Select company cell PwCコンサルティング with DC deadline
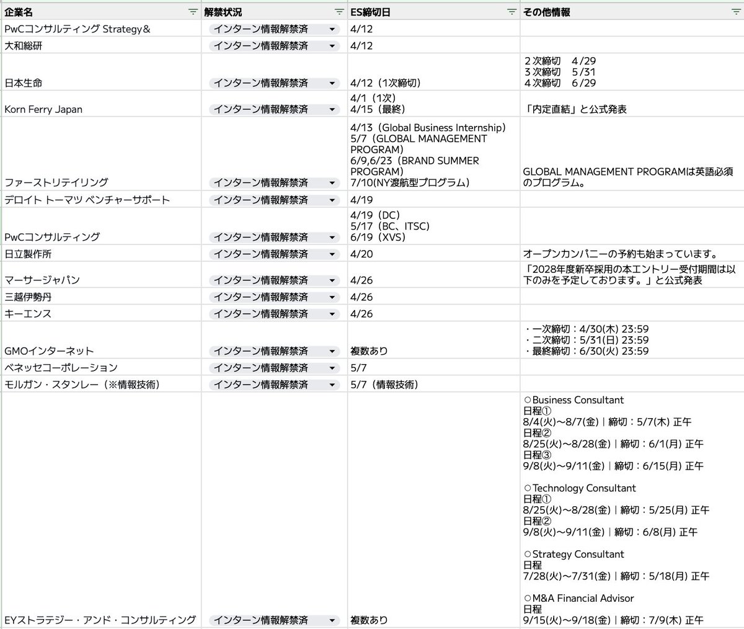744x629 pixels. pos(100,226)
